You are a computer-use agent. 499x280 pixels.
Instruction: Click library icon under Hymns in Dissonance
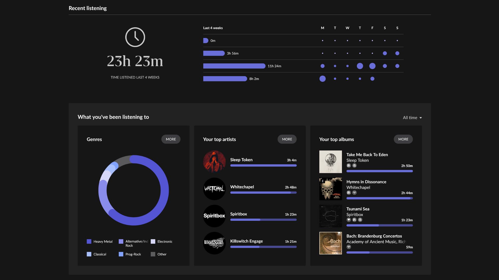[x=349, y=193]
